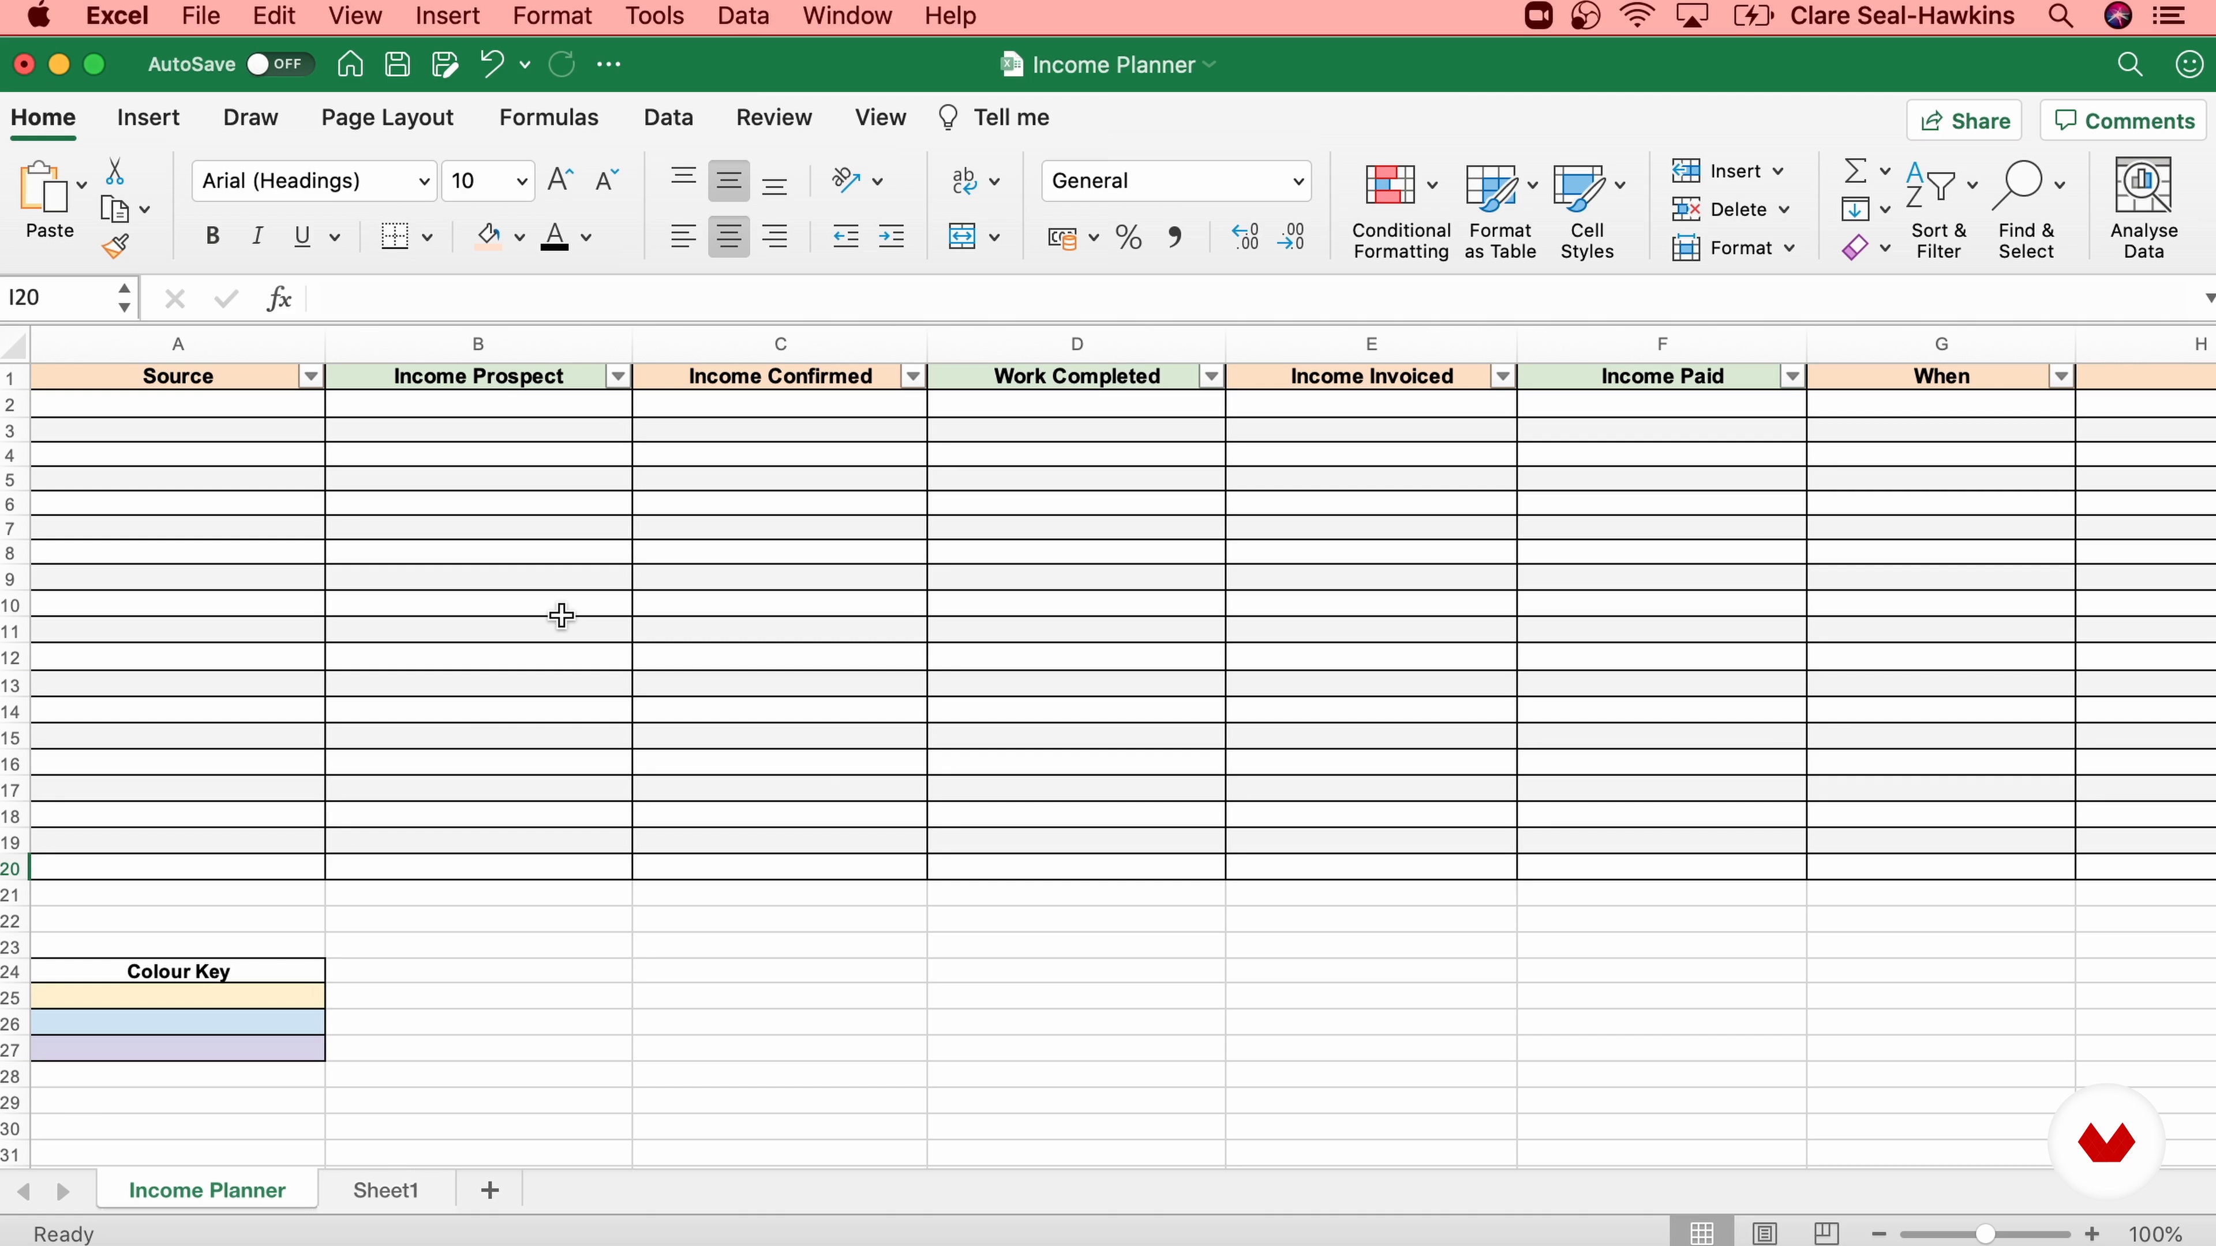Click the Increase Indent icon
The height and width of the screenshot is (1246, 2216).
[x=890, y=237]
